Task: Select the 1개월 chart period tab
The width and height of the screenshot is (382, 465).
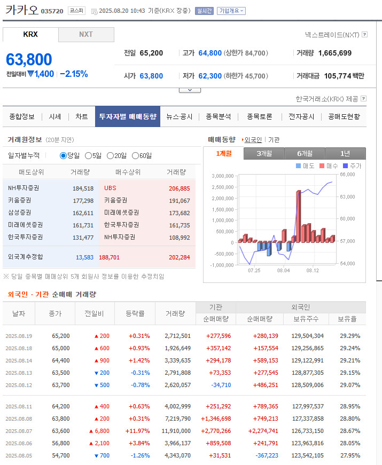Action: click(x=224, y=154)
